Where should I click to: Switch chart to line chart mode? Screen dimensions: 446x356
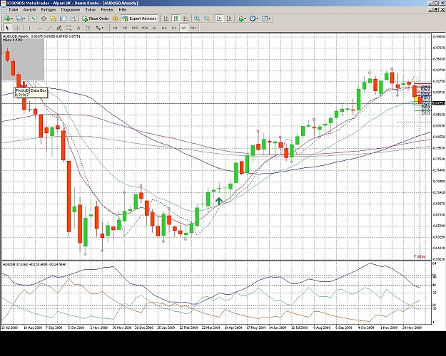(x=186, y=19)
